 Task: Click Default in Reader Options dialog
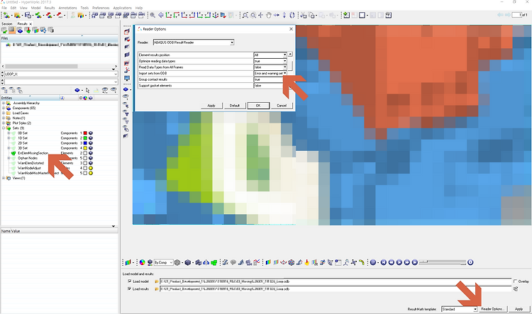click(235, 106)
